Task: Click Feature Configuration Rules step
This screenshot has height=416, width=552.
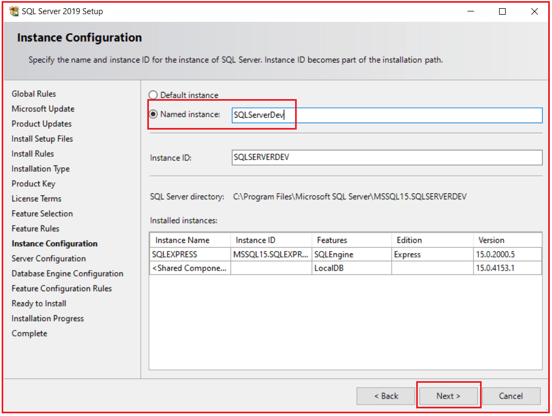Action: pos(62,289)
